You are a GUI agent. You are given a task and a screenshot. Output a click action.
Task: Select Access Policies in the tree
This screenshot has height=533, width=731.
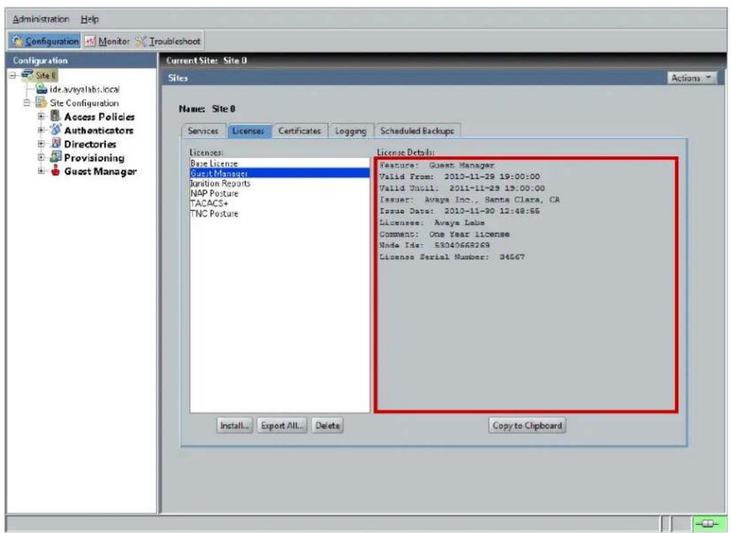pyautogui.click(x=100, y=117)
